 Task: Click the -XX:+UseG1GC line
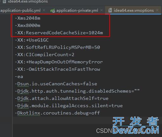point(32,40)
